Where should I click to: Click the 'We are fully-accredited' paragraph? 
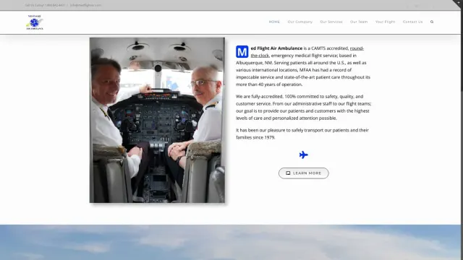[304, 107]
